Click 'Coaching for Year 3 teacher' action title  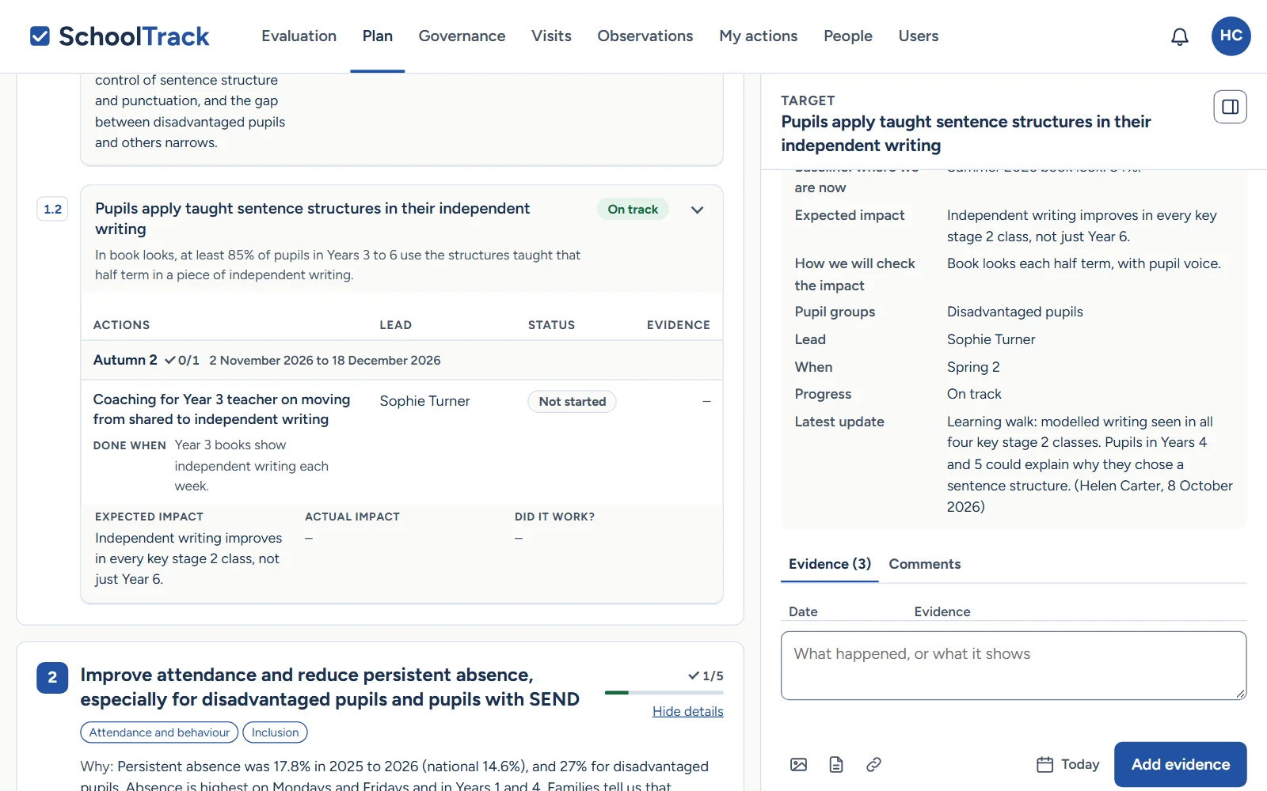[x=222, y=409]
